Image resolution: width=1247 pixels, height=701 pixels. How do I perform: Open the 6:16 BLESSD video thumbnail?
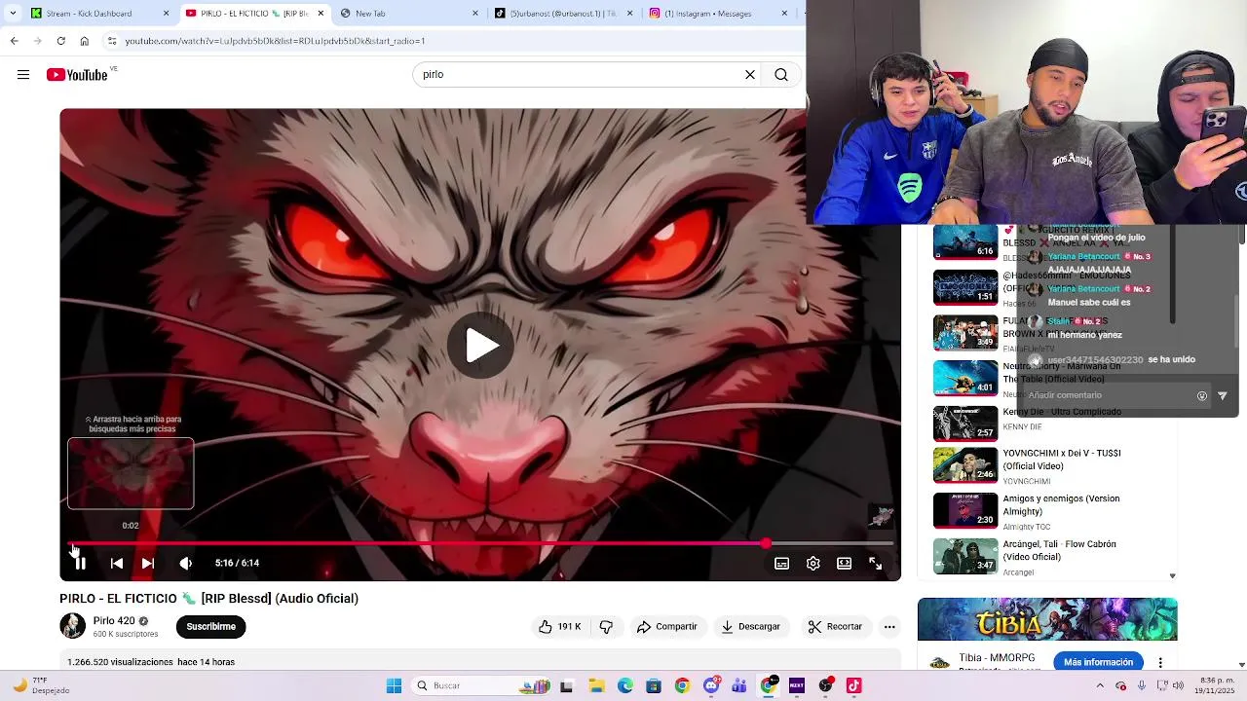point(965,241)
